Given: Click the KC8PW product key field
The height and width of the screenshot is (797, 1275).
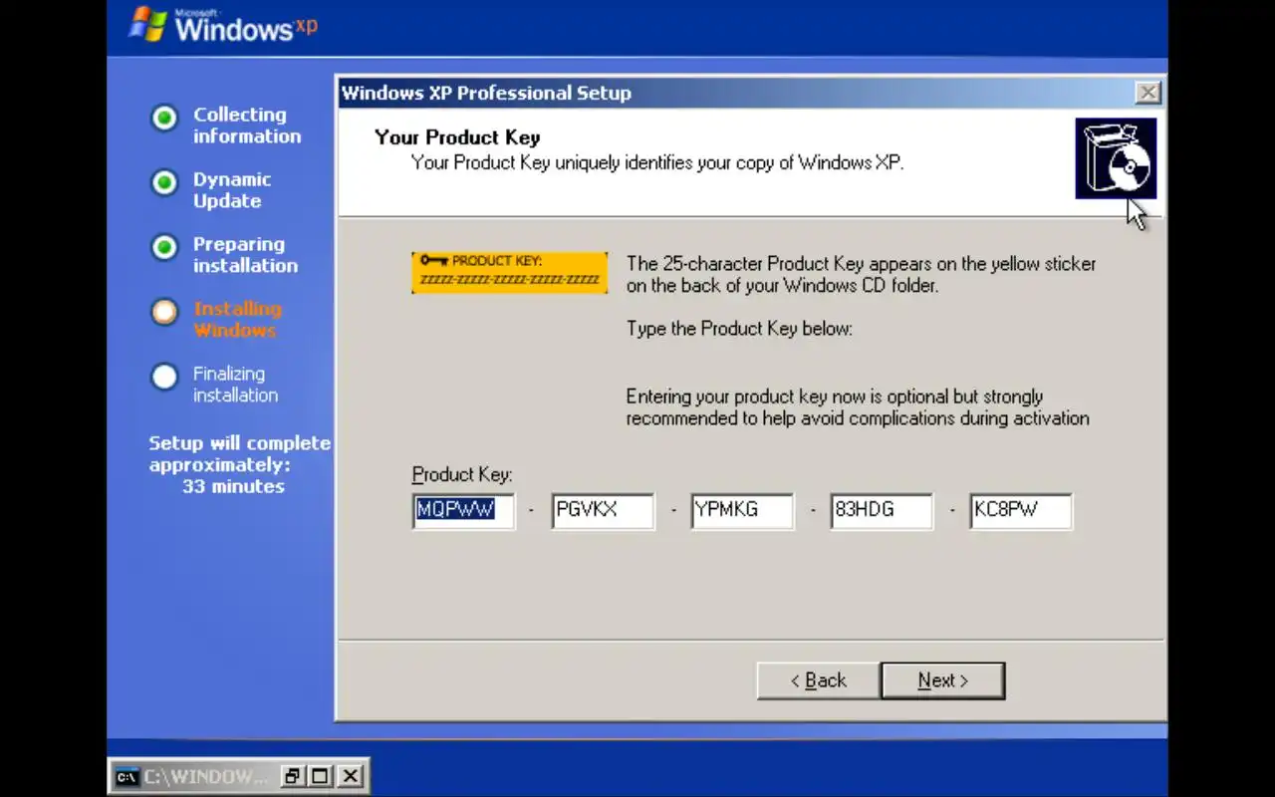Looking at the screenshot, I should point(1022,510).
